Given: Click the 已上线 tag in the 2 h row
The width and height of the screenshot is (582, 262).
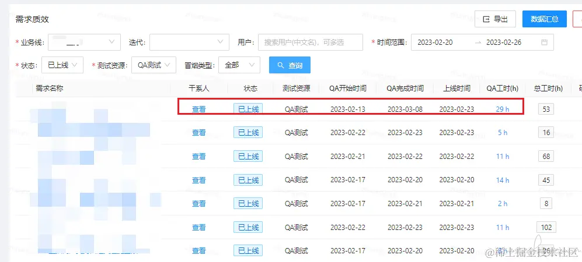Looking at the screenshot, I should pyautogui.click(x=248, y=203).
